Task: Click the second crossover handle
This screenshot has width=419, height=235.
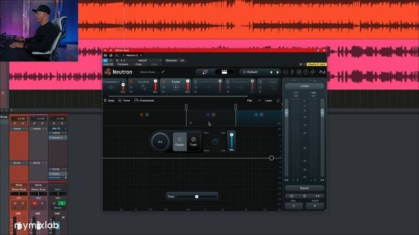Action: [x=236, y=107]
